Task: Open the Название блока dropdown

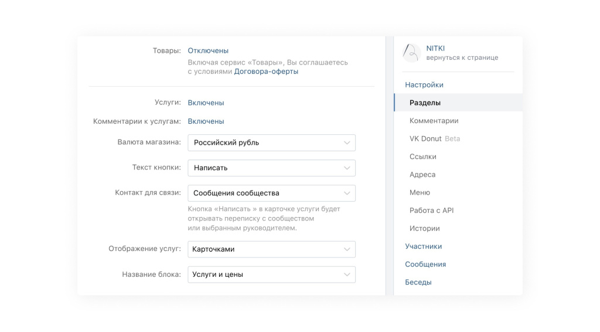Action: (271, 275)
